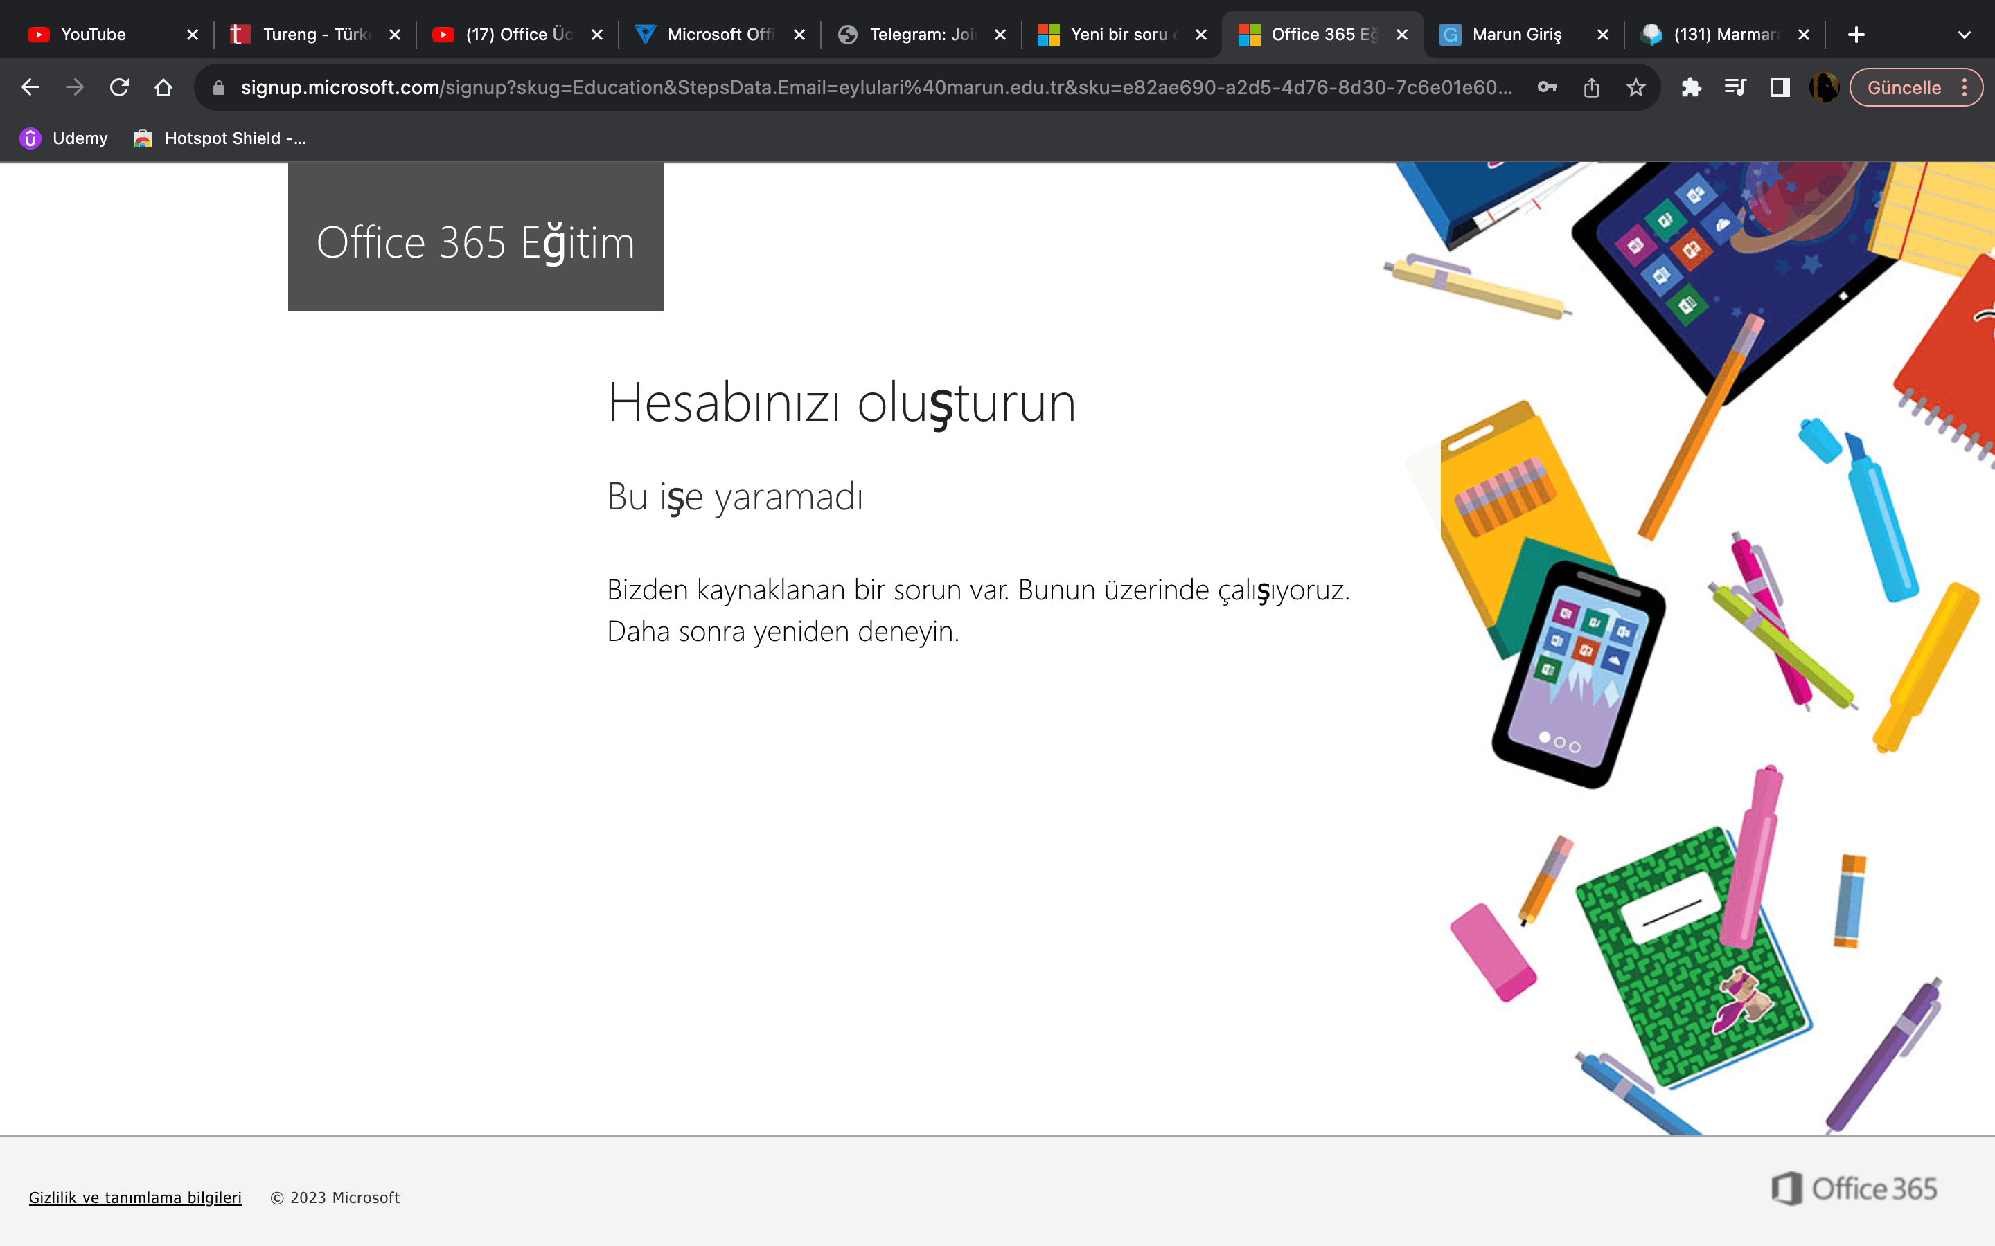1995x1246 pixels.
Task: Click the share page icon
Action: (1591, 87)
